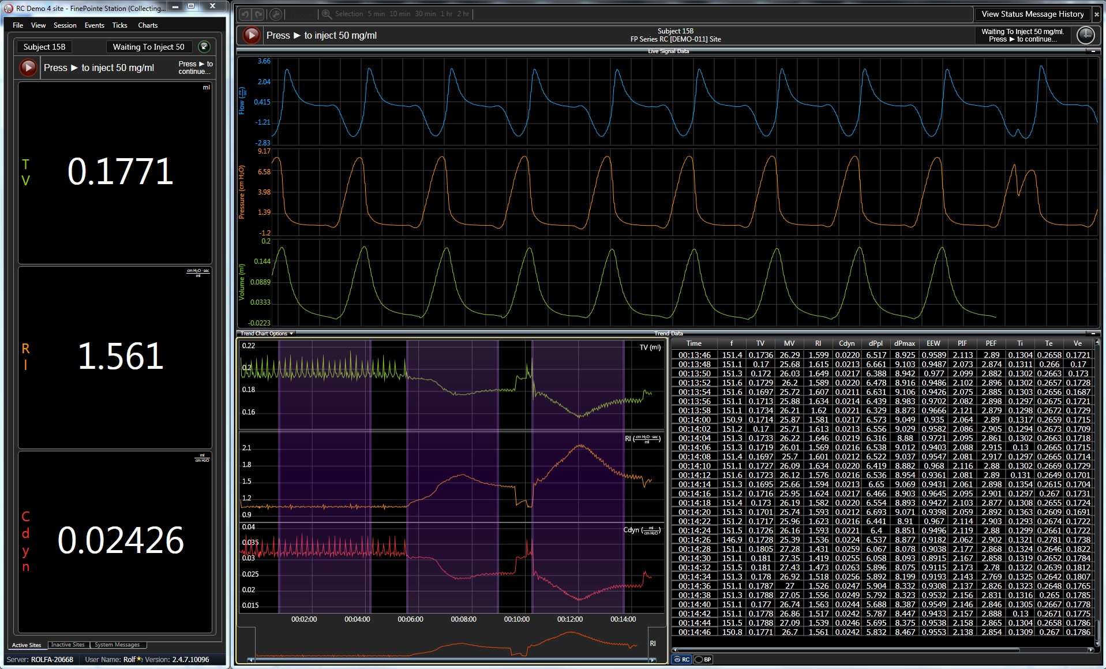Click green arrow icon next to Waiting To Inject
Screen dimensions: 1106x669
(204, 47)
